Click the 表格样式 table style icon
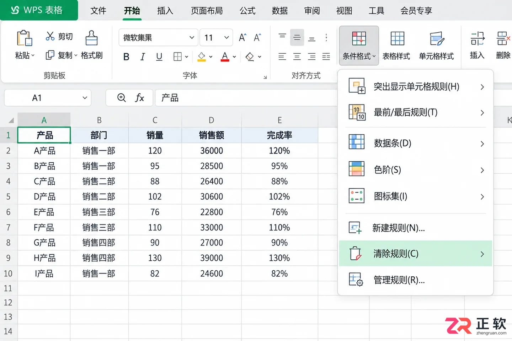512x341 pixels. click(x=397, y=38)
